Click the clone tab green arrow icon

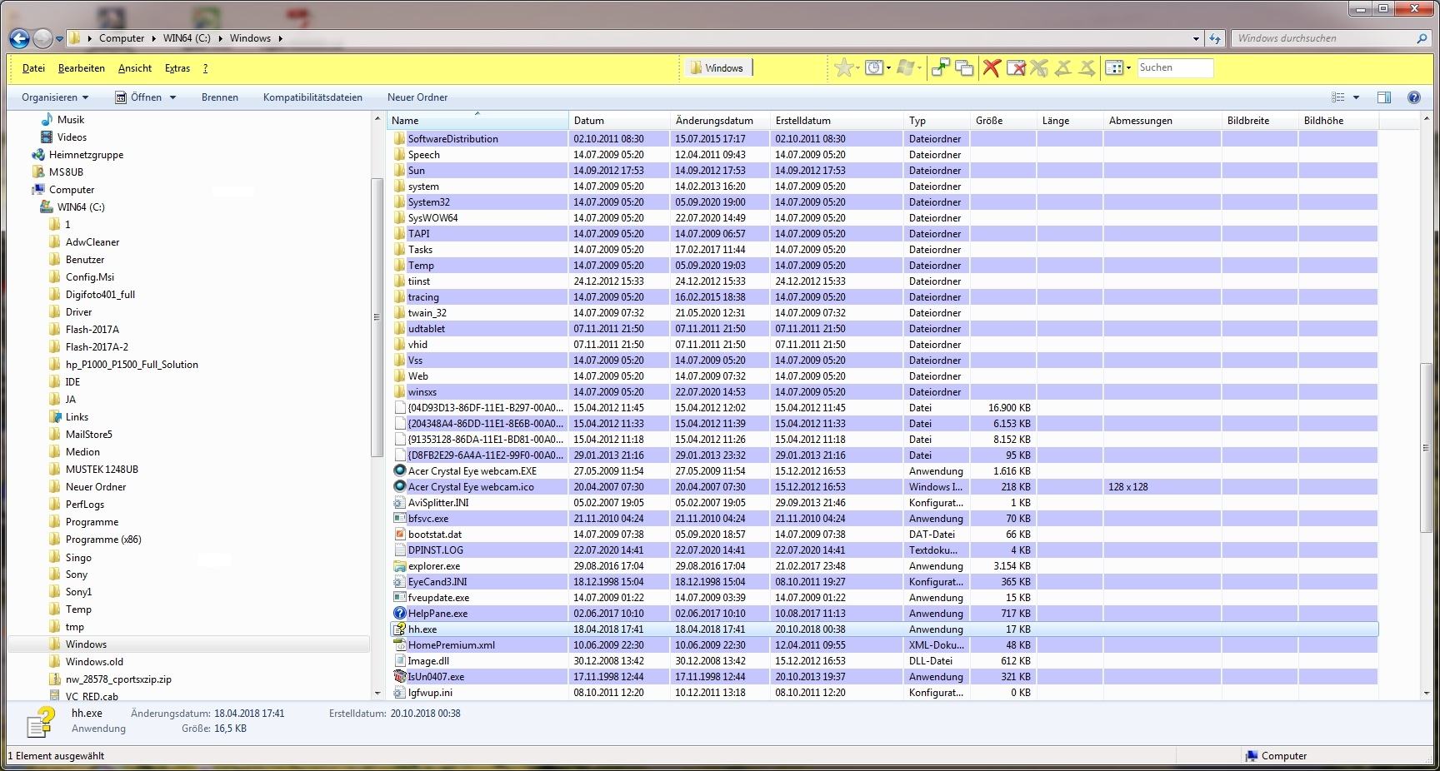pos(940,68)
